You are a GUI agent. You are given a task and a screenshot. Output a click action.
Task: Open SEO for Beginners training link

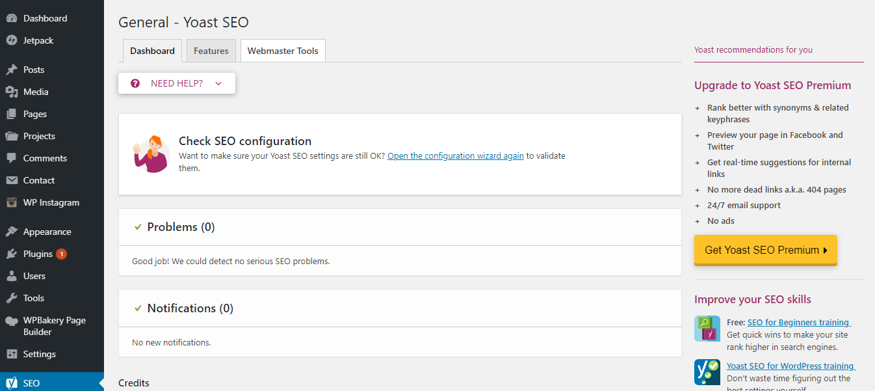pos(799,323)
